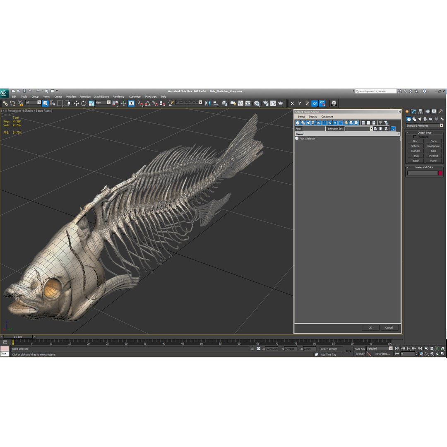The image size is (447, 447).
Task: Click the Align tool icon
Action: pos(216,103)
